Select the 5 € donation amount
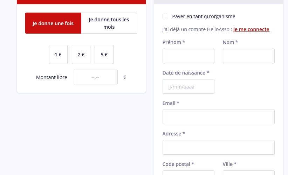 [x=104, y=55]
